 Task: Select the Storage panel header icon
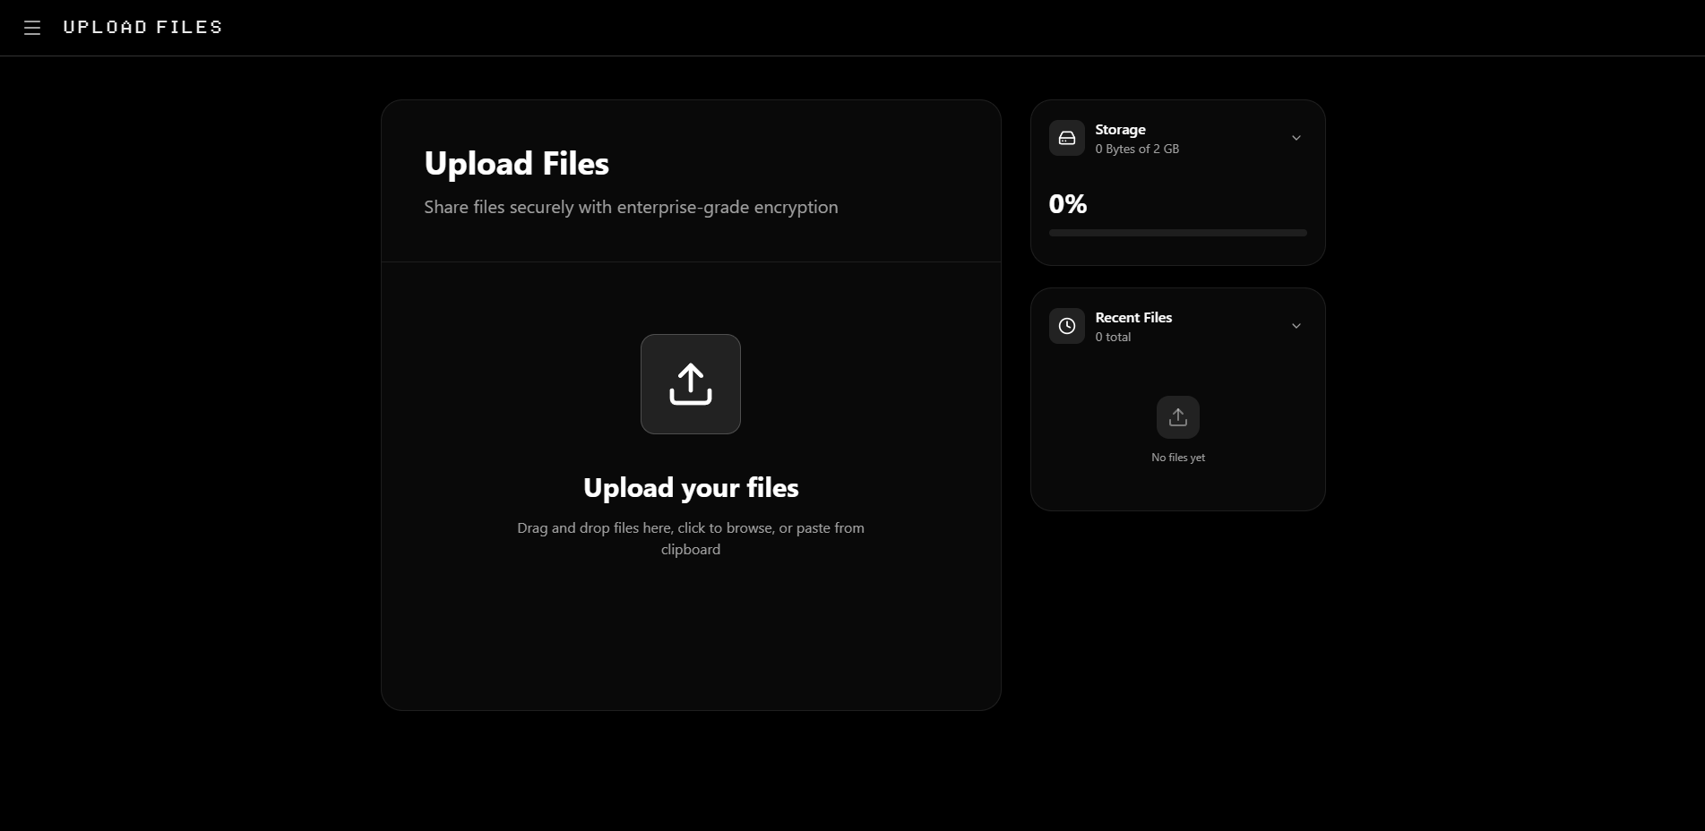[x=1067, y=138]
